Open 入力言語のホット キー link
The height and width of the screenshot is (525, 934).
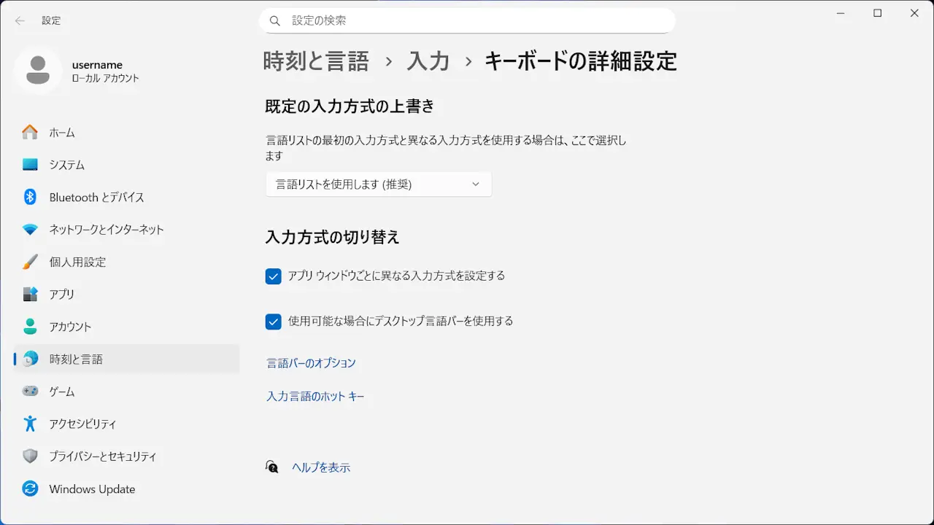pos(315,397)
